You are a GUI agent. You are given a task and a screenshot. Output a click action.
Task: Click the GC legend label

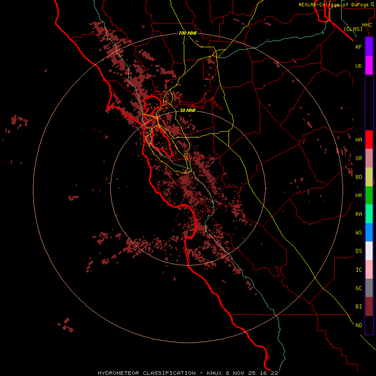(358, 288)
